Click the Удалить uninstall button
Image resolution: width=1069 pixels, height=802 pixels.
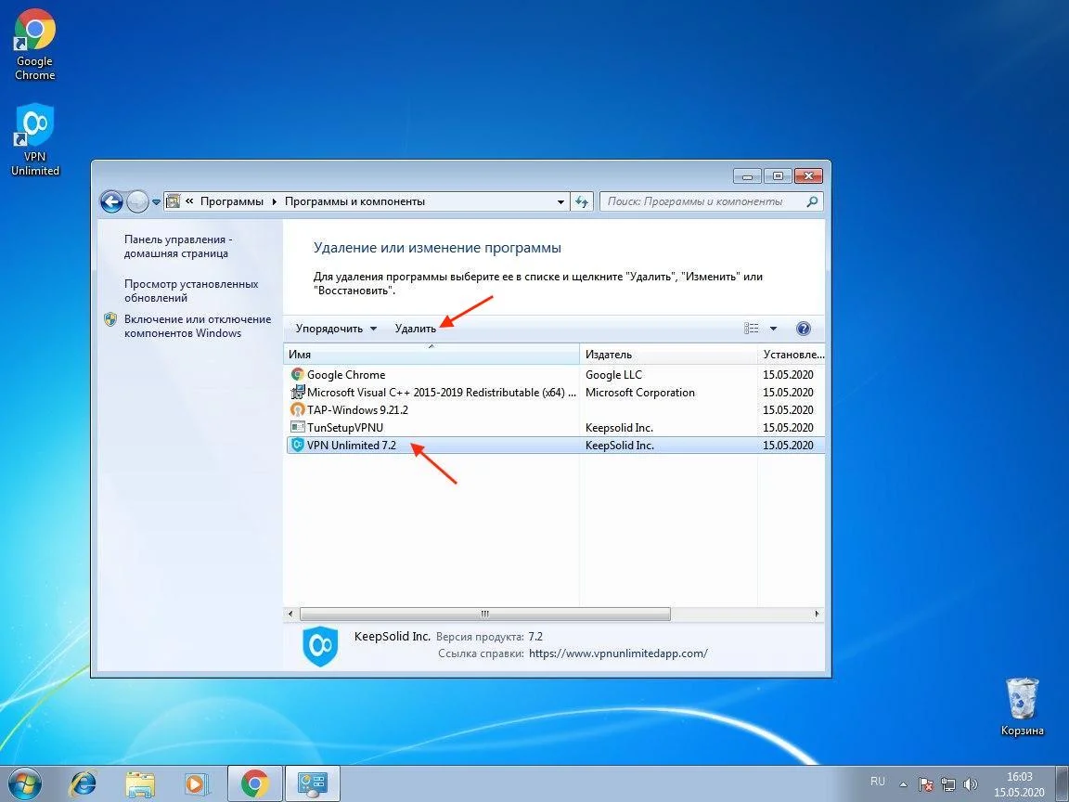pyautogui.click(x=415, y=329)
